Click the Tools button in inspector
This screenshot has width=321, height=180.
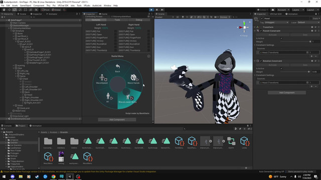point(117,20)
